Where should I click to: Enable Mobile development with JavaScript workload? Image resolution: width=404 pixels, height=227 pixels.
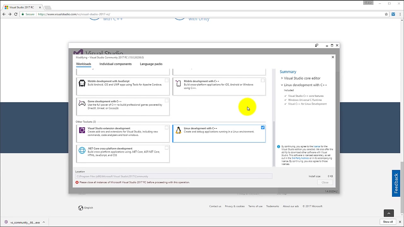click(x=167, y=81)
